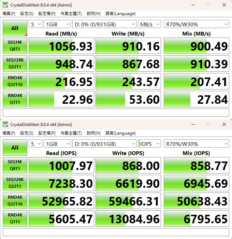
Task: Open 檔案(F) menu in bottom window
Action: pyautogui.click(x=9, y=133)
